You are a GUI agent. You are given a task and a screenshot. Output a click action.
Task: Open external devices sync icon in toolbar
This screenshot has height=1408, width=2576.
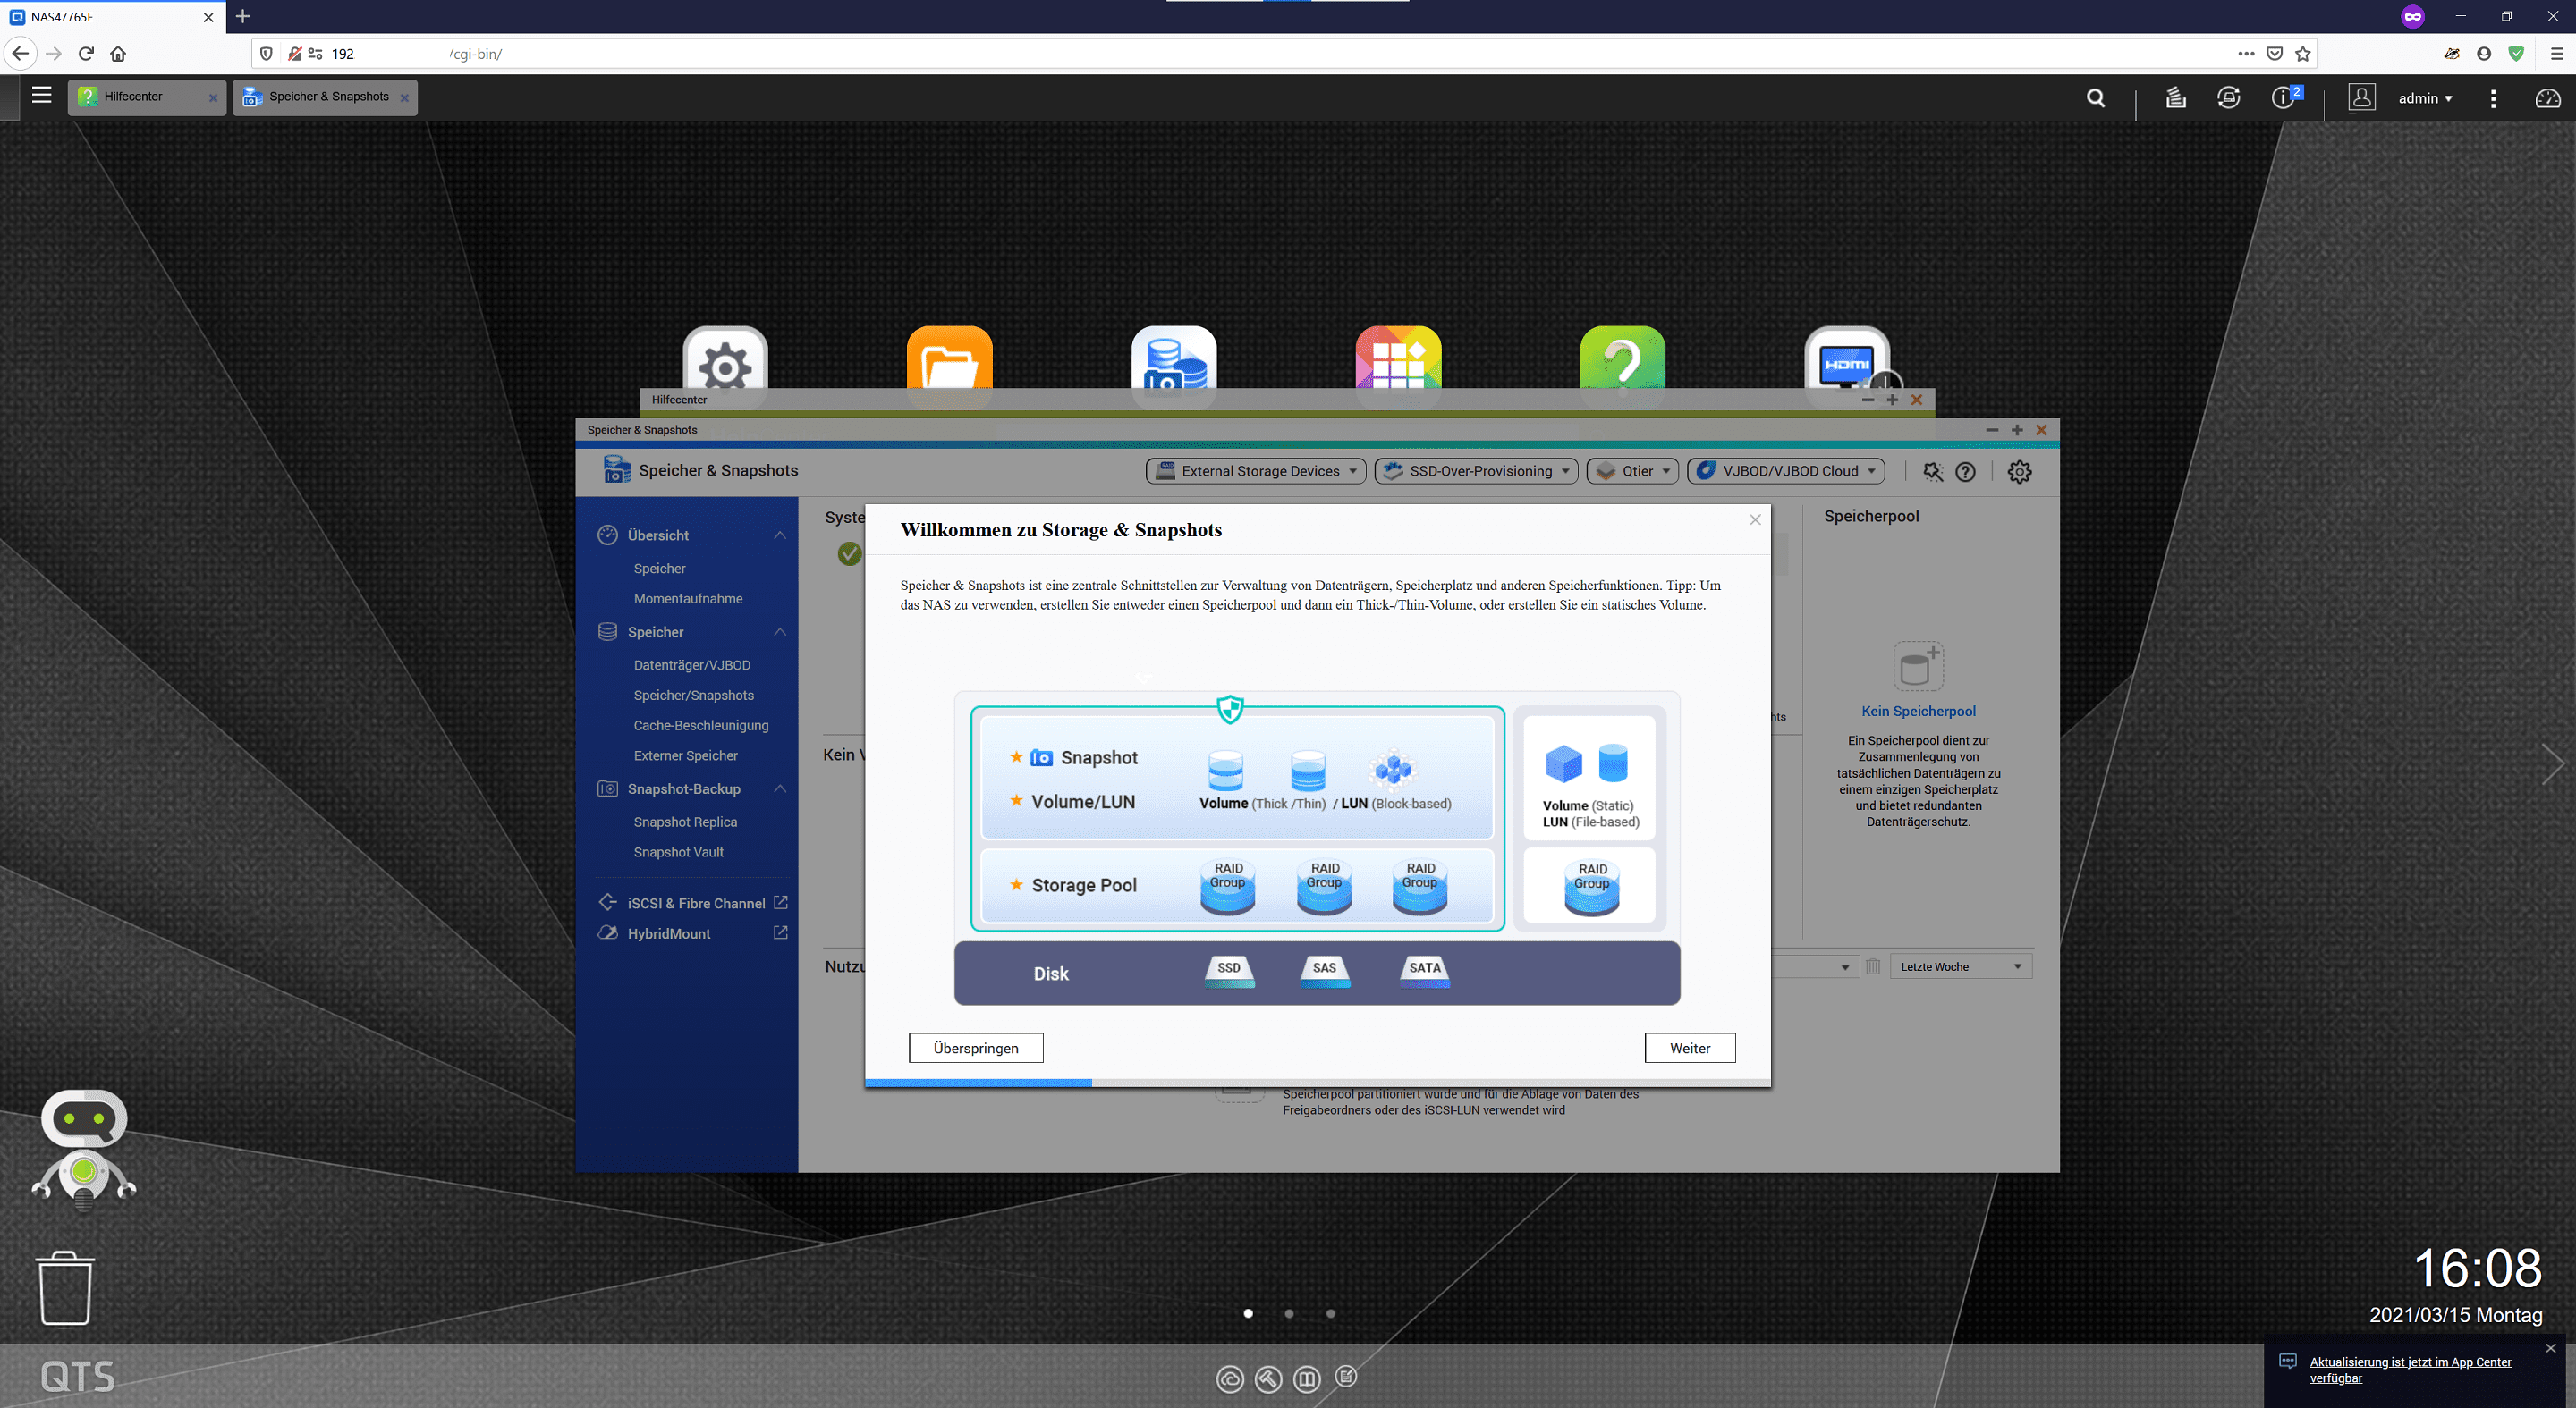2228,98
